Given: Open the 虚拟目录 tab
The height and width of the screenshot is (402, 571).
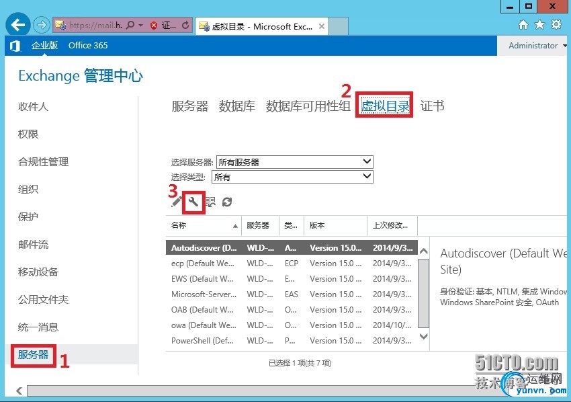Looking at the screenshot, I should point(385,106).
